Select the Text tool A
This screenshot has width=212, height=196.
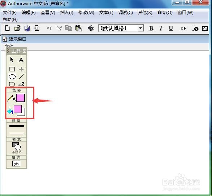(x=21, y=60)
